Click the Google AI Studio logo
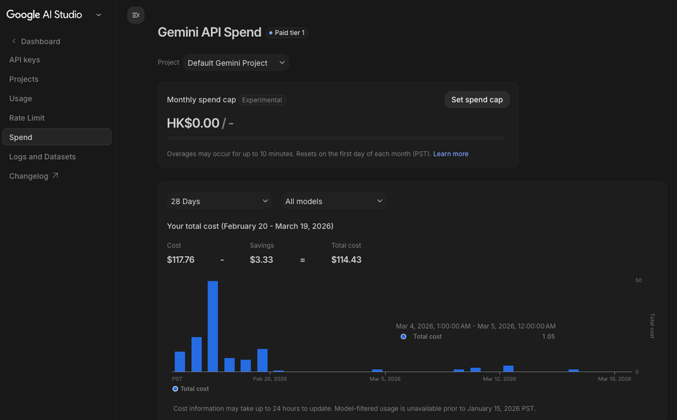This screenshot has width=677, height=420. pos(43,14)
